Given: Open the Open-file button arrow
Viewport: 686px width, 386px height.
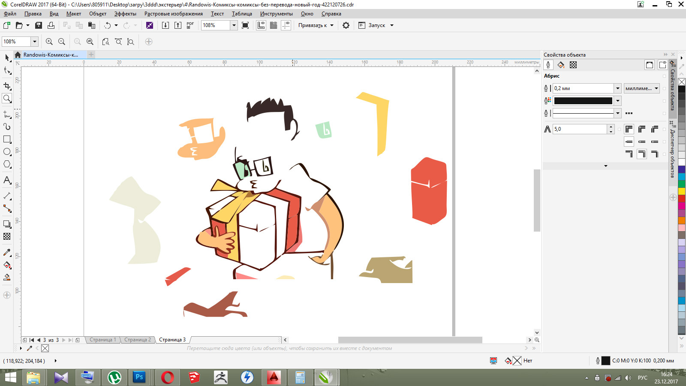Looking at the screenshot, I should point(28,25).
